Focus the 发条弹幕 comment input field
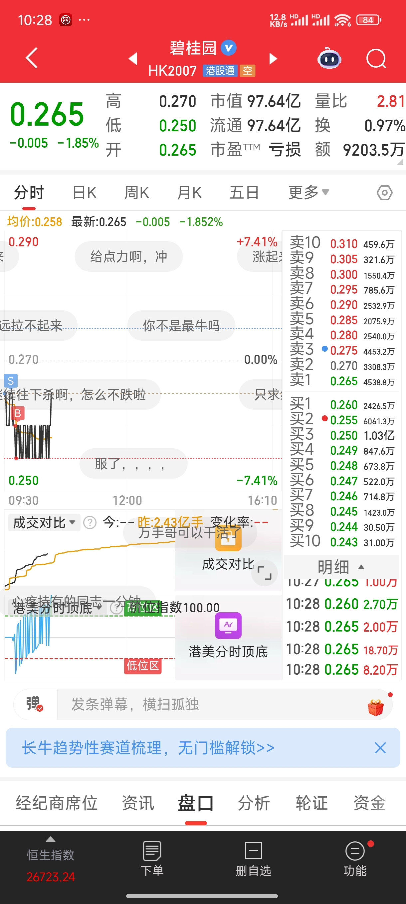 210,704
